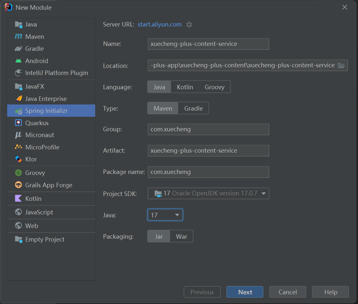Focus the Group input field
The height and width of the screenshot is (304, 358).
[208, 129]
